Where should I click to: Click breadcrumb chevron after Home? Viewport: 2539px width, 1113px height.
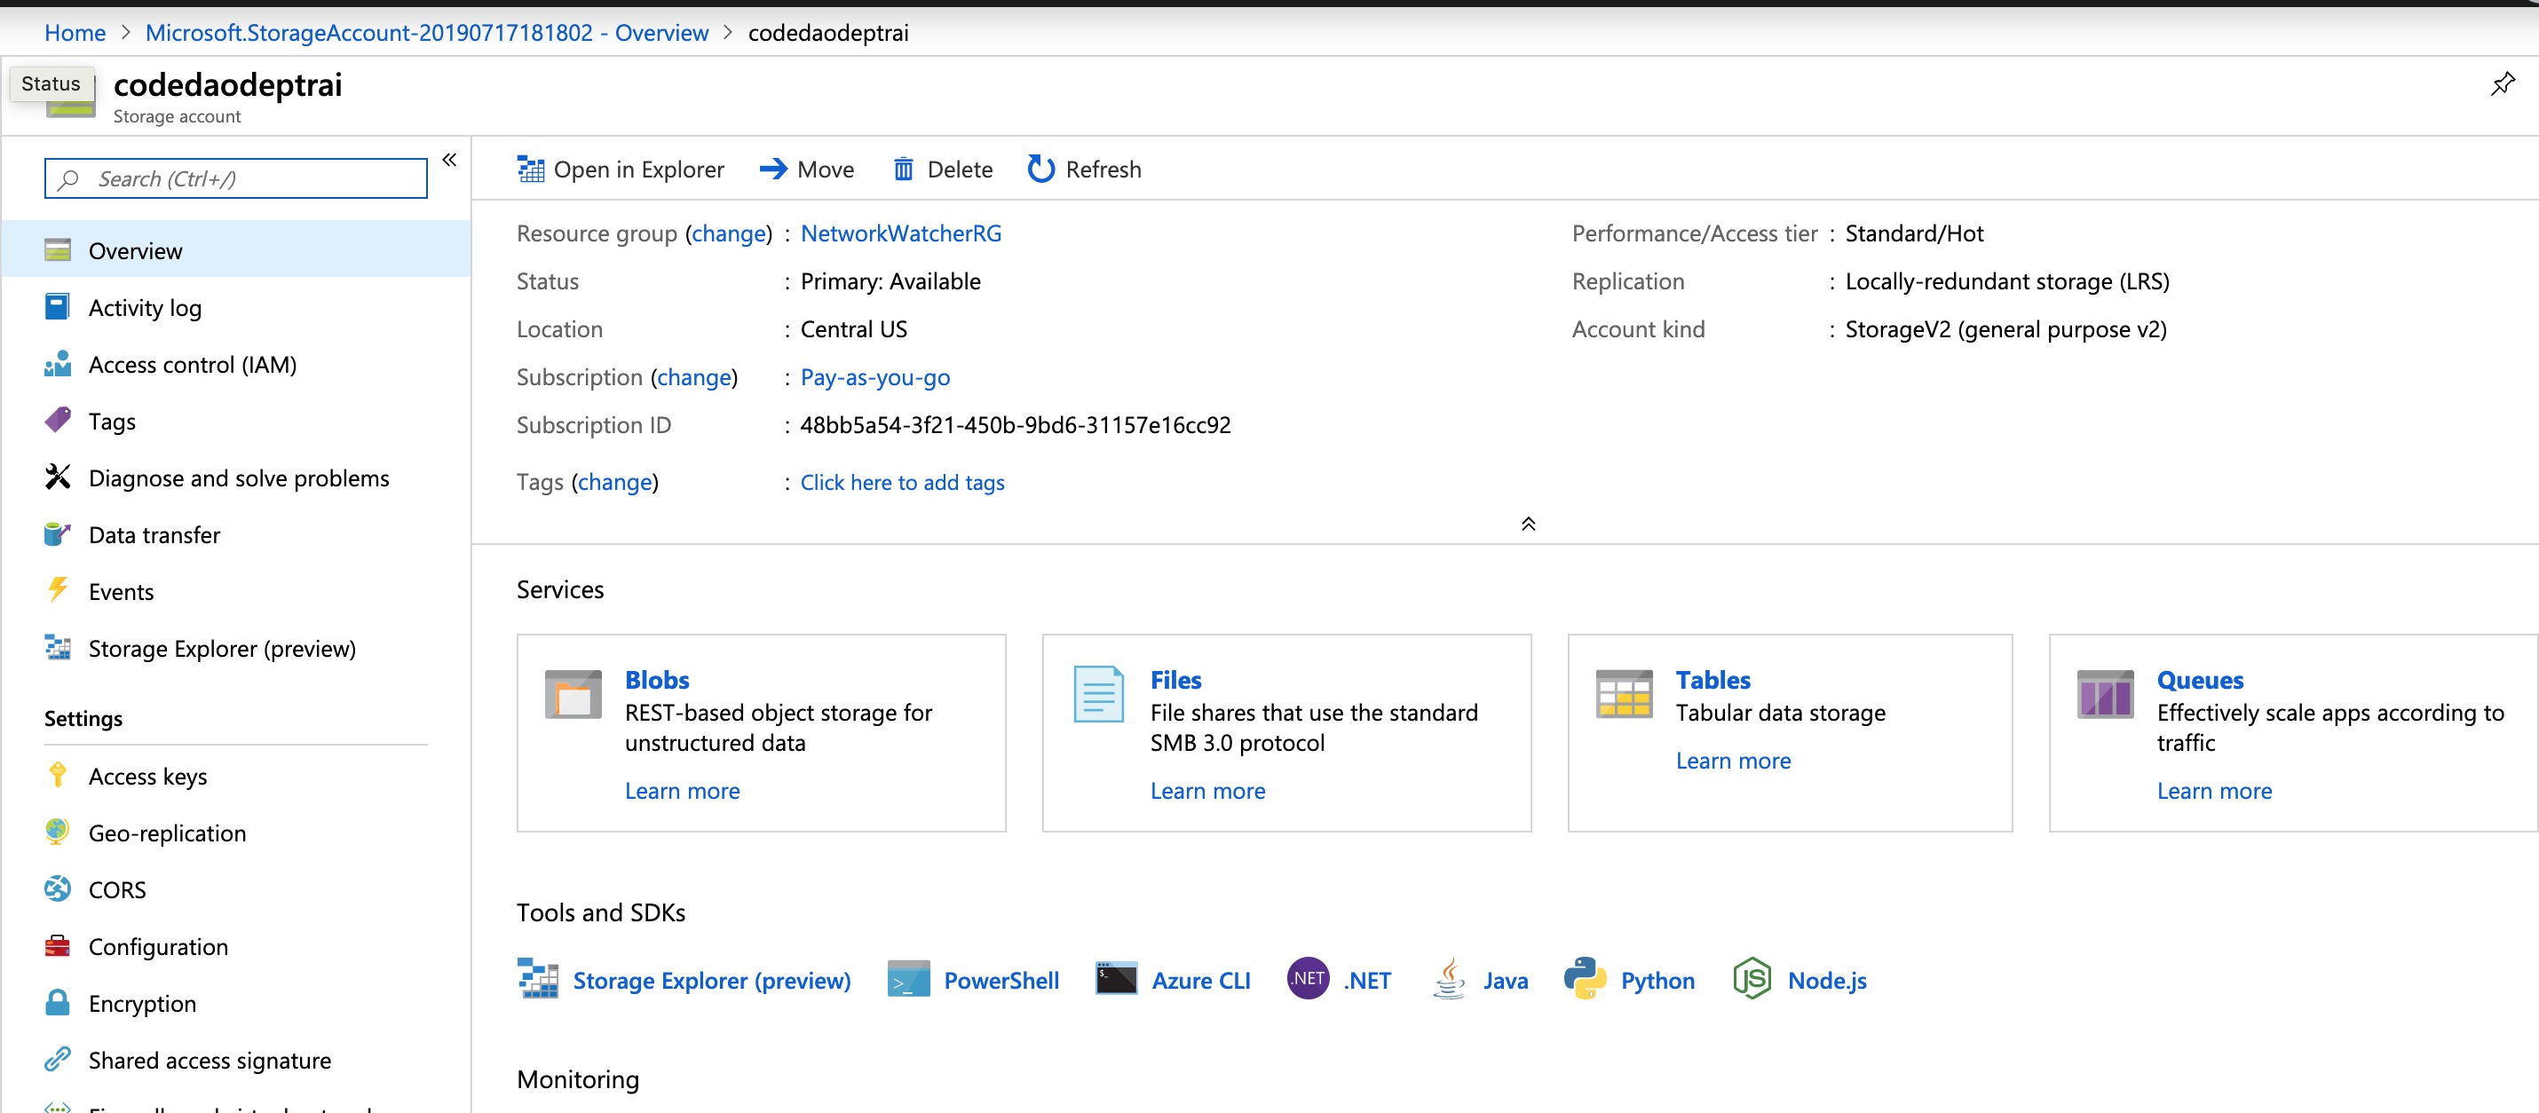(x=125, y=33)
